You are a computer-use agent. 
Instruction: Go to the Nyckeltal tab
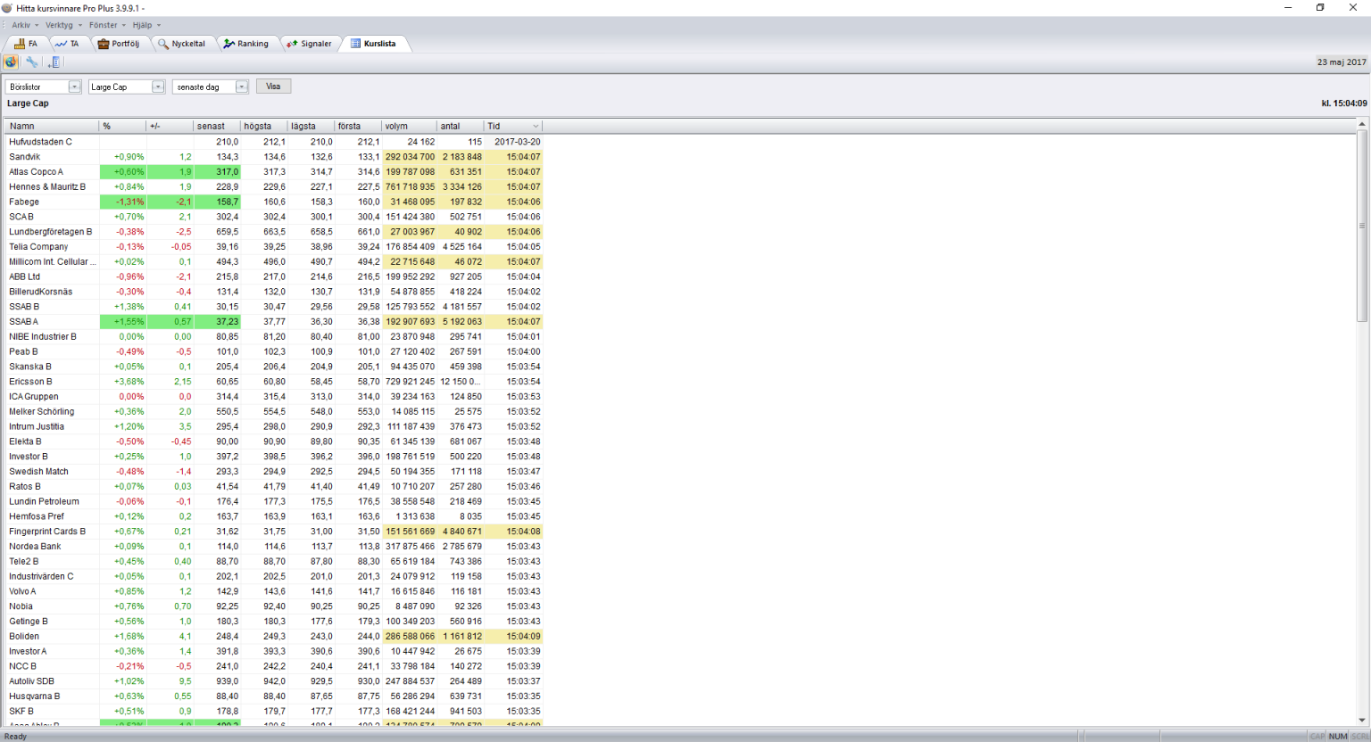pyautogui.click(x=181, y=44)
